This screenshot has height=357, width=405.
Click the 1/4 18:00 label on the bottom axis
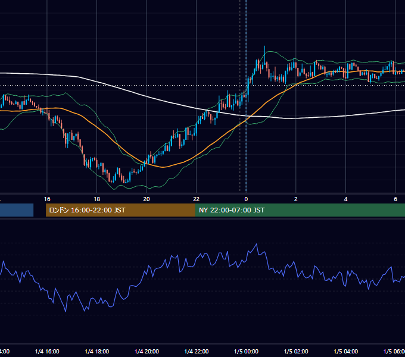(x=97, y=351)
